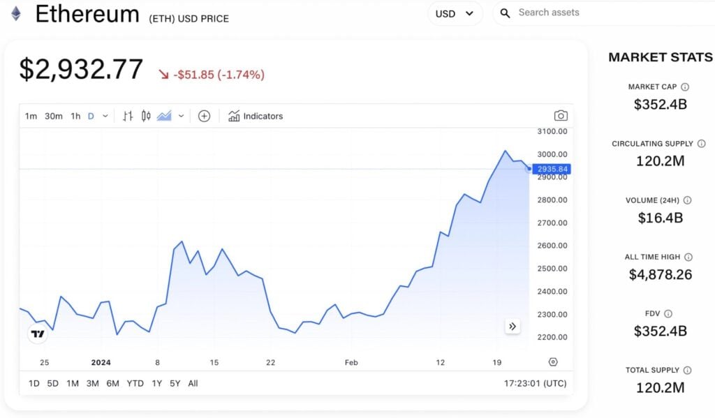
Task: Click the search magnifier icon
Action: pos(505,13)
